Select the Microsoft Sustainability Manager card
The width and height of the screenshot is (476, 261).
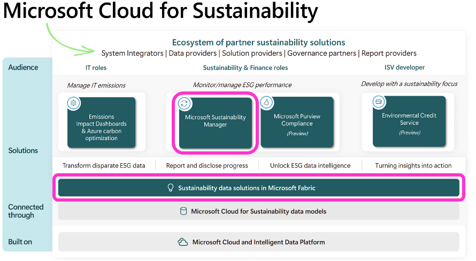[216, 123]
